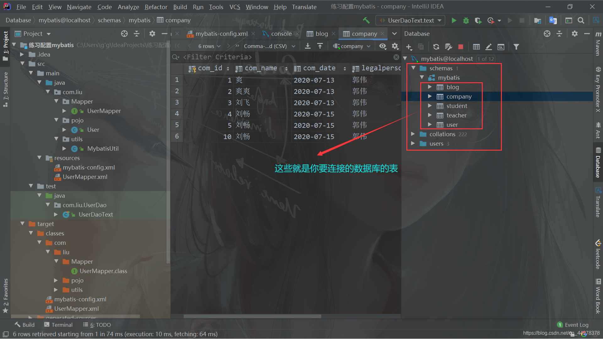Locate current file in Project panel
This screenshot has width=603, height=339.
coord(124,34)
